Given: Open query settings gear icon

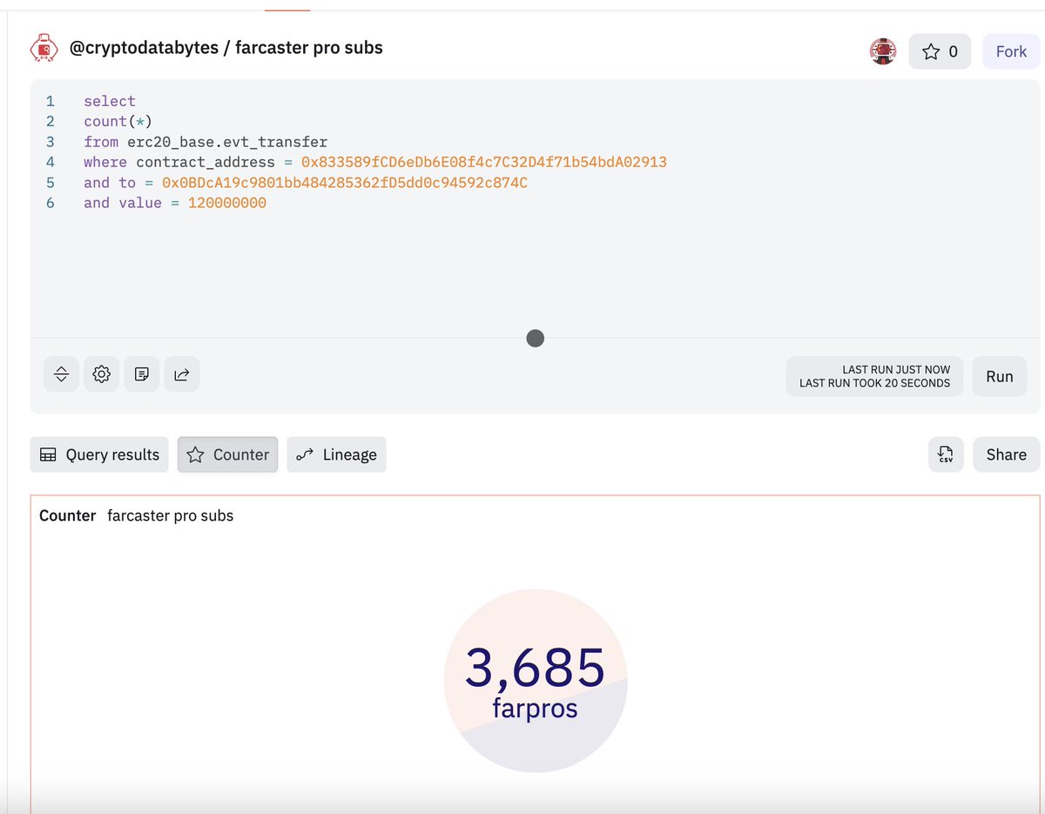Looking at the screenshot, I should pos(101,374).
